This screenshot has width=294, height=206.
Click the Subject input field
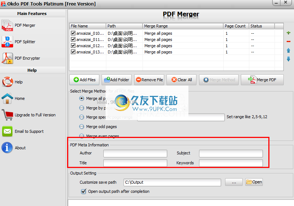click(231, 153)
